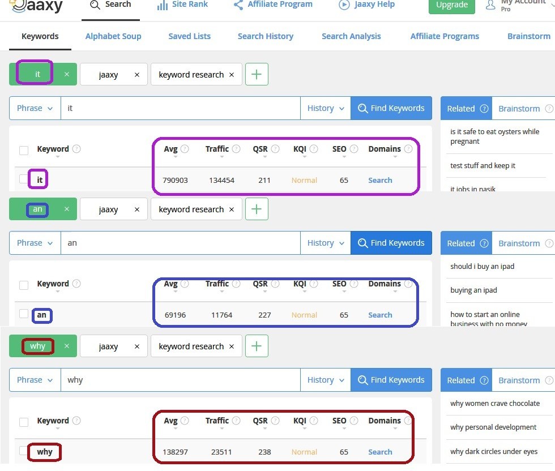555x471 pixels.
Task: Open History dropdown in the 'an' search bar
Action: [326, 243]
